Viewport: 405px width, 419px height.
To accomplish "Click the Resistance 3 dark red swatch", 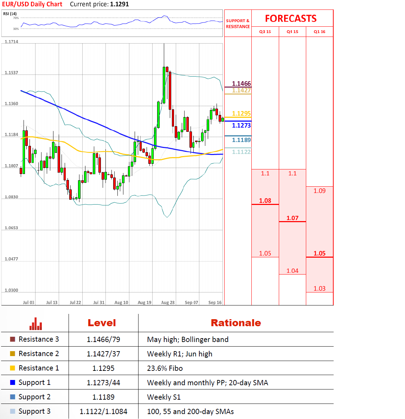I will (x=13, y=339).
